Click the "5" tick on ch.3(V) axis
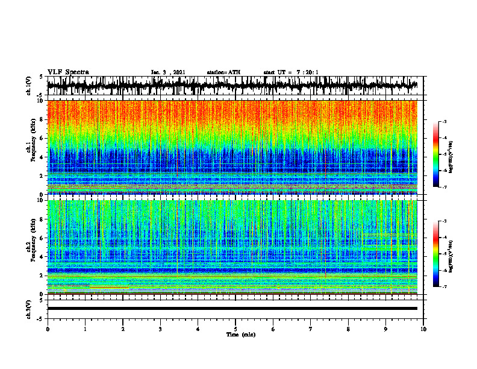The width and height of the screenshot is (477, 369). pos(41,300)
